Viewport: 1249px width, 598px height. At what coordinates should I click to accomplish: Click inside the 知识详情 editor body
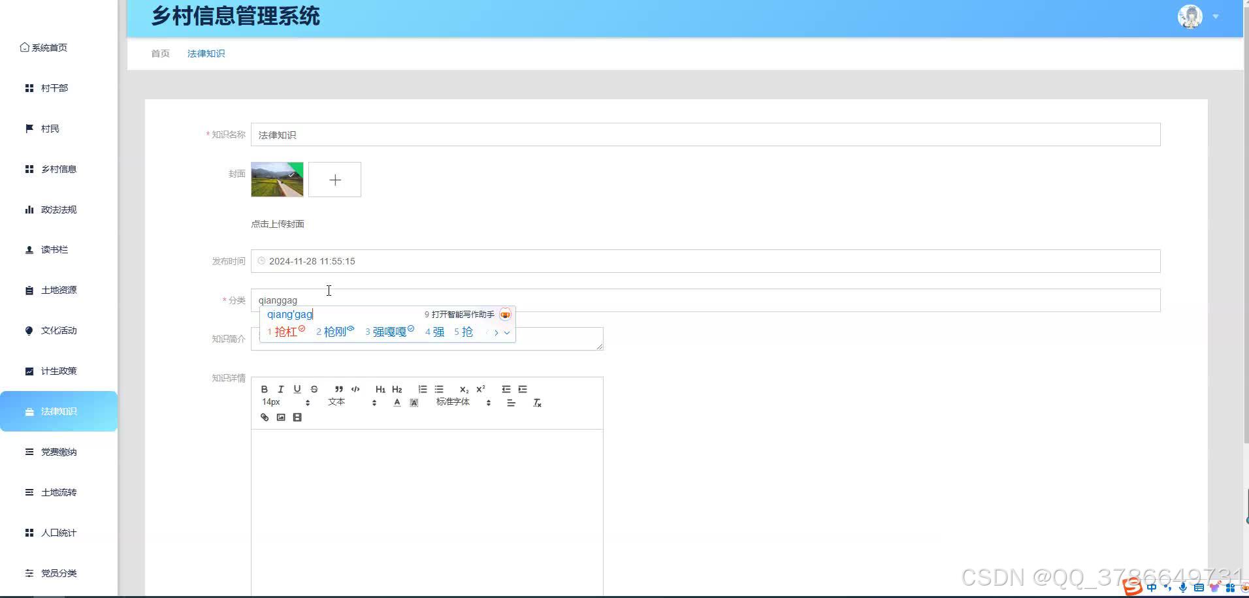click(x=427, y=512)
